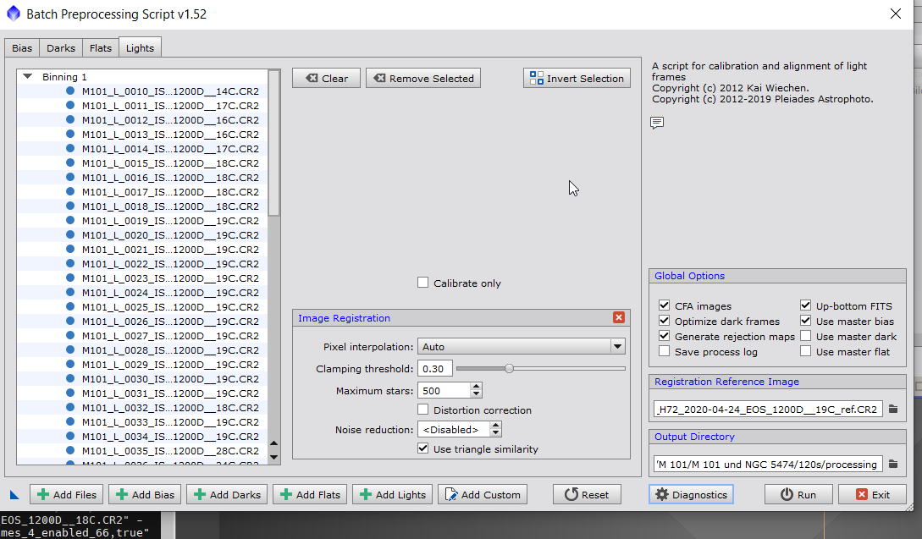This screenshot has height=539, width=922.
Task: Click Add Custom button
Action: [x=483, y=494]
